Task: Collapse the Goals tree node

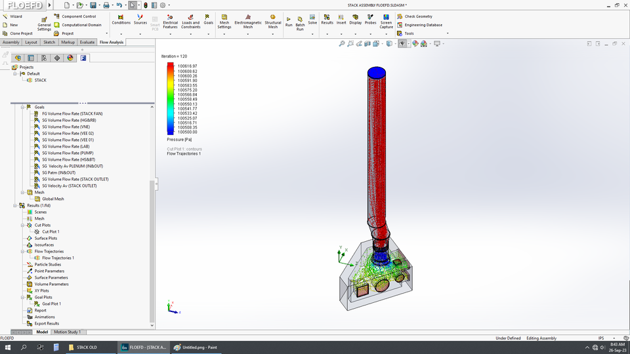Action: point(22,107)
